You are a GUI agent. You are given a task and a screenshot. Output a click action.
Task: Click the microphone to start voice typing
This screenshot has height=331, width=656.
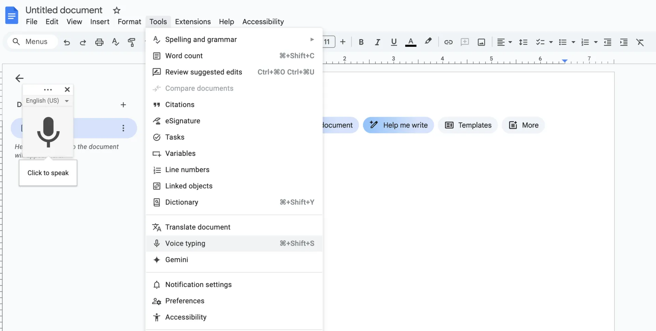pyautogui.click(x=48, y=132)
